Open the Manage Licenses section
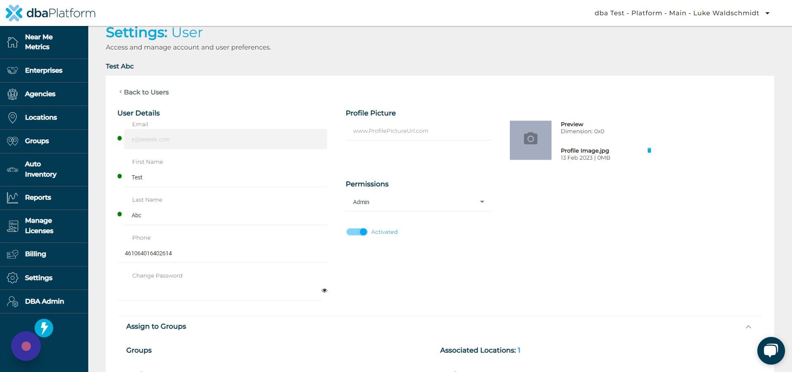This screenshot has height=372, width=792. [12, 226]
